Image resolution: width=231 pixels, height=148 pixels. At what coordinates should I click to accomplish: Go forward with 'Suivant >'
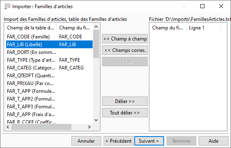click(149, 141)
